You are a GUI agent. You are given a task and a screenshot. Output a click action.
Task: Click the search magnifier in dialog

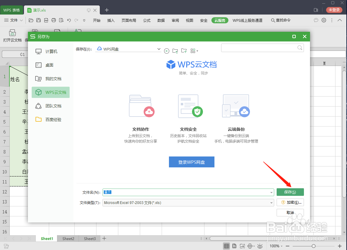300,48
